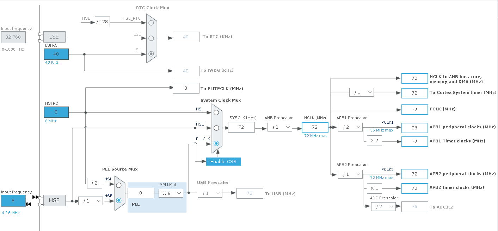Image resolution: width=498 pixels, height=231 pixels.
Task: Open the APB2 Prescaler dropdown
Action: pos(350,174)
